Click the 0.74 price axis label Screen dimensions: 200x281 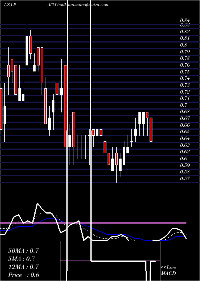click(185, 78)
